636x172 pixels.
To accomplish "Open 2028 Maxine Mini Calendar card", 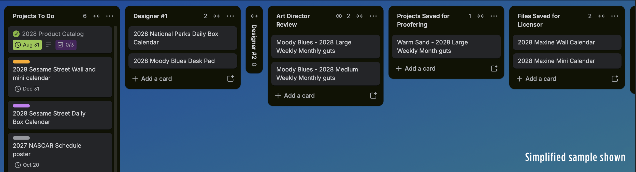I will 567,61.
